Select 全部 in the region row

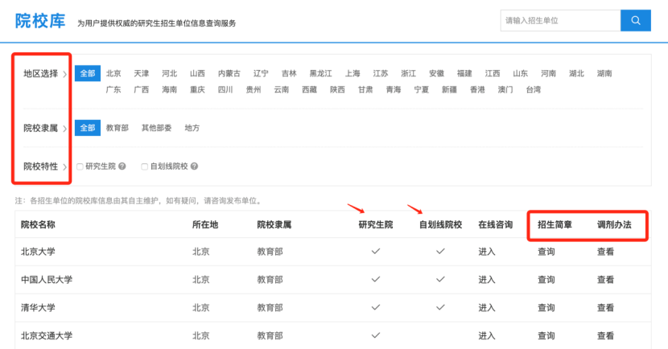point(86,73)
